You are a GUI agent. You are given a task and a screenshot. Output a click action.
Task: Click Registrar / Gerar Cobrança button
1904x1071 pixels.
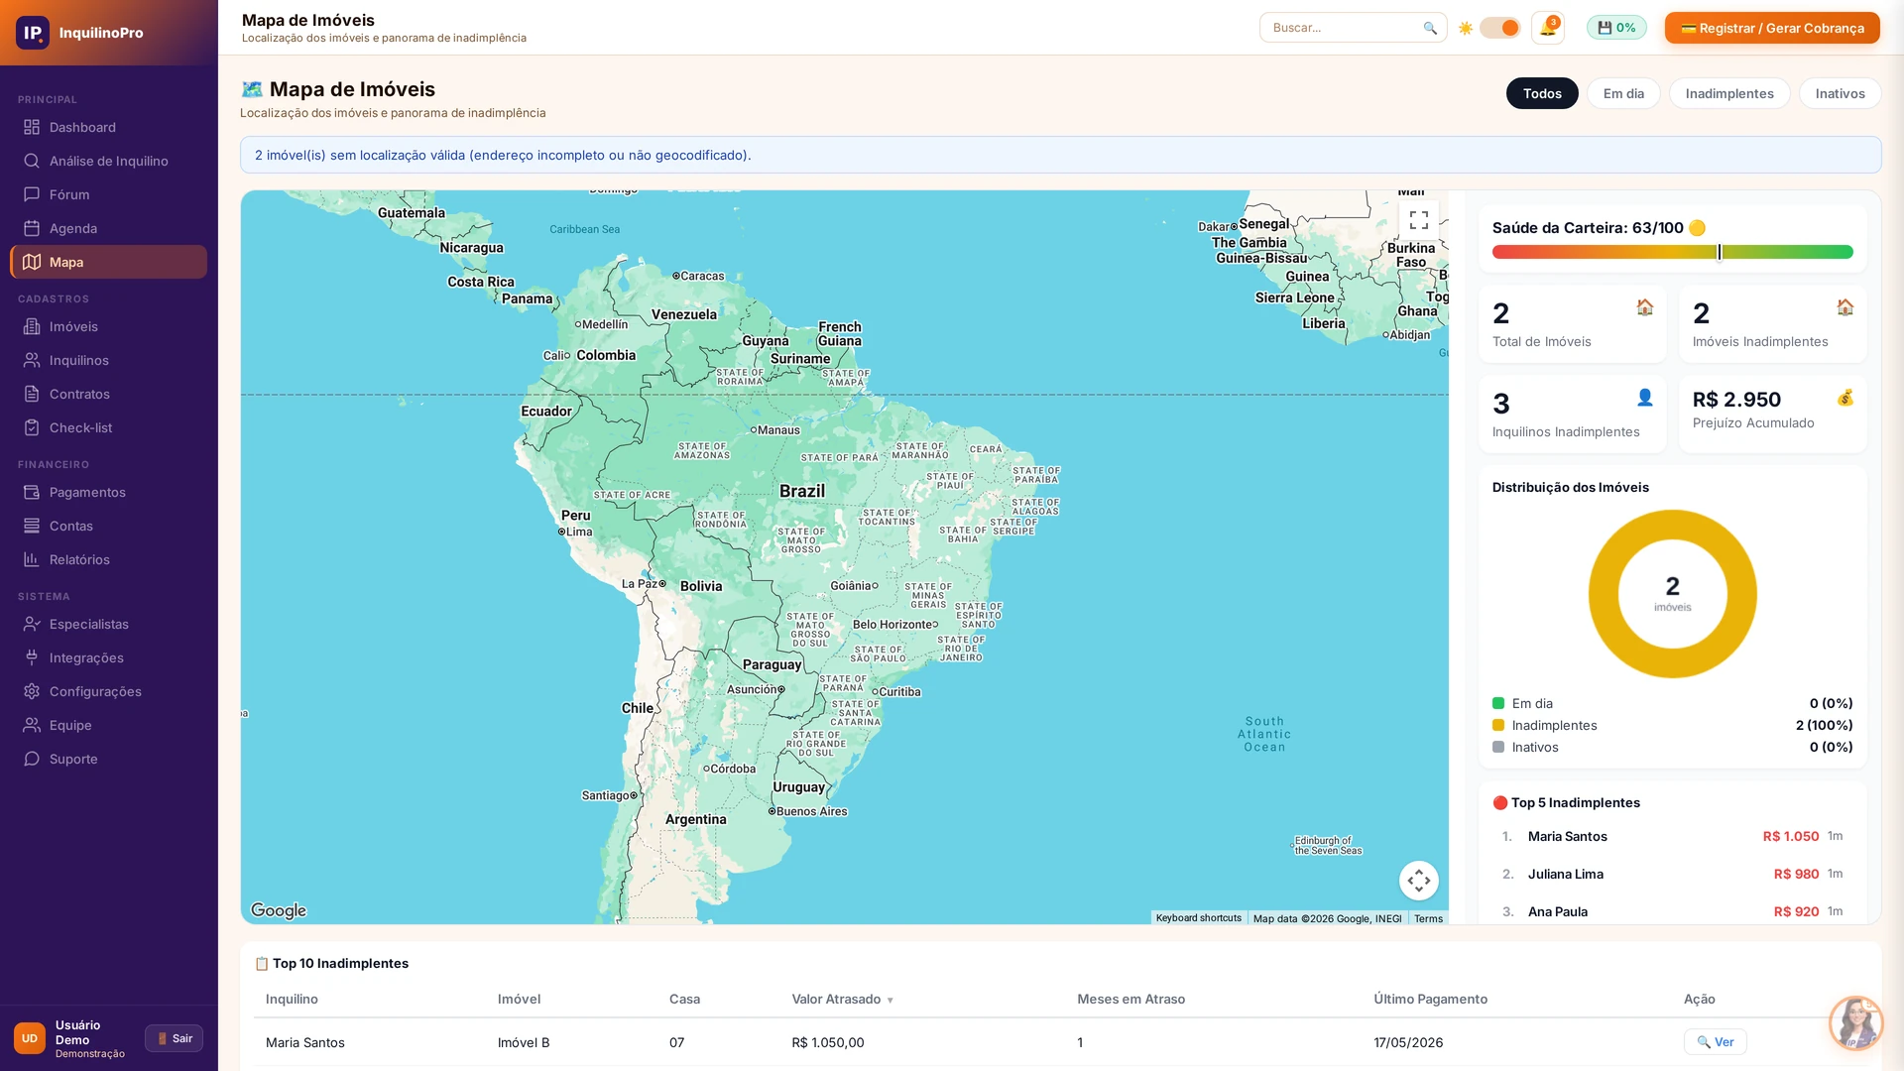point(1772,28)
